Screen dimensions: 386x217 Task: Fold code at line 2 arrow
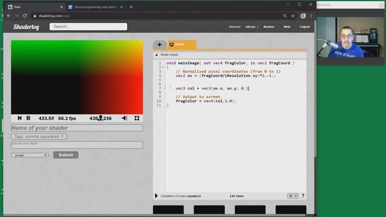pos(163,67)
